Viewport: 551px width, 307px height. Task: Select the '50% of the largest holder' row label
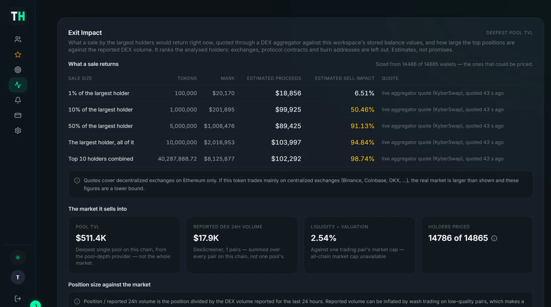point(100,126)
